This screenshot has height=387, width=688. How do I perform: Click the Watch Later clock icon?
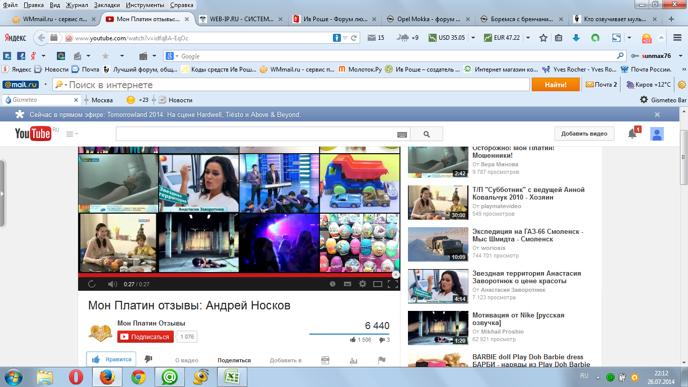(x=332, y=284)
